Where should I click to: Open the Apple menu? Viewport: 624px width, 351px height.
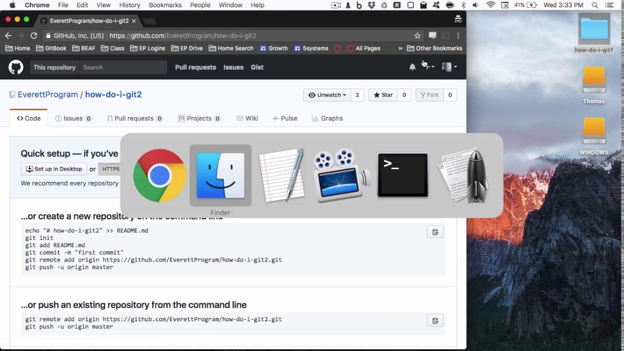(x=12, y=5)
